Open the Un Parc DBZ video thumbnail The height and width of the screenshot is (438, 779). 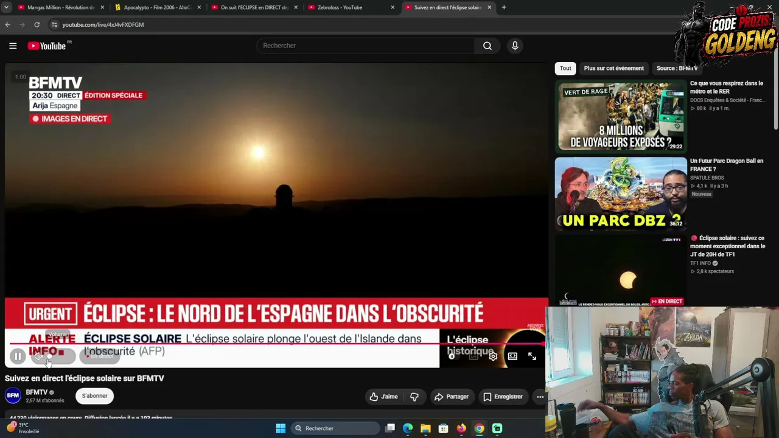[x=620, y=193]
